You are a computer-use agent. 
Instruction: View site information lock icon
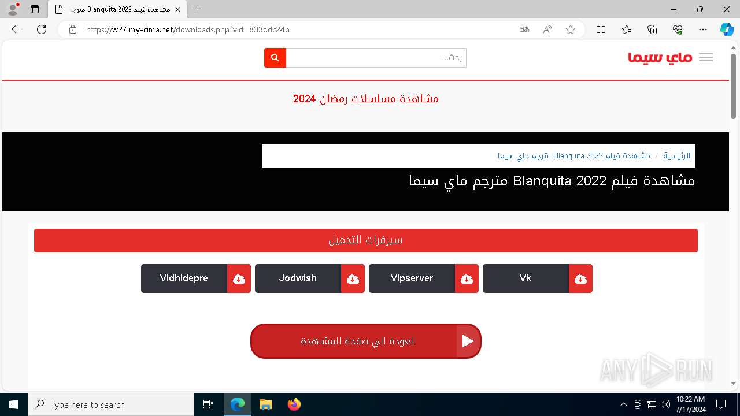pyautogui.click(x=73, y=29)
